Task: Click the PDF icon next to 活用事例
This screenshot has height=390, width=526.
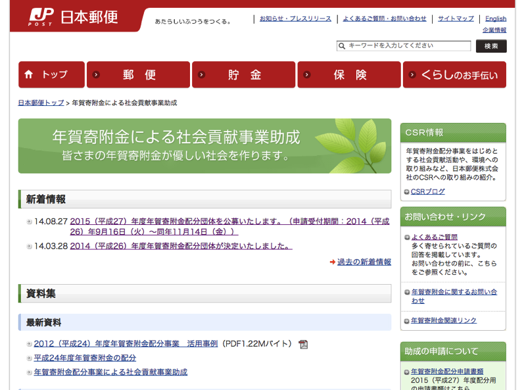Action: coord(303,344)
